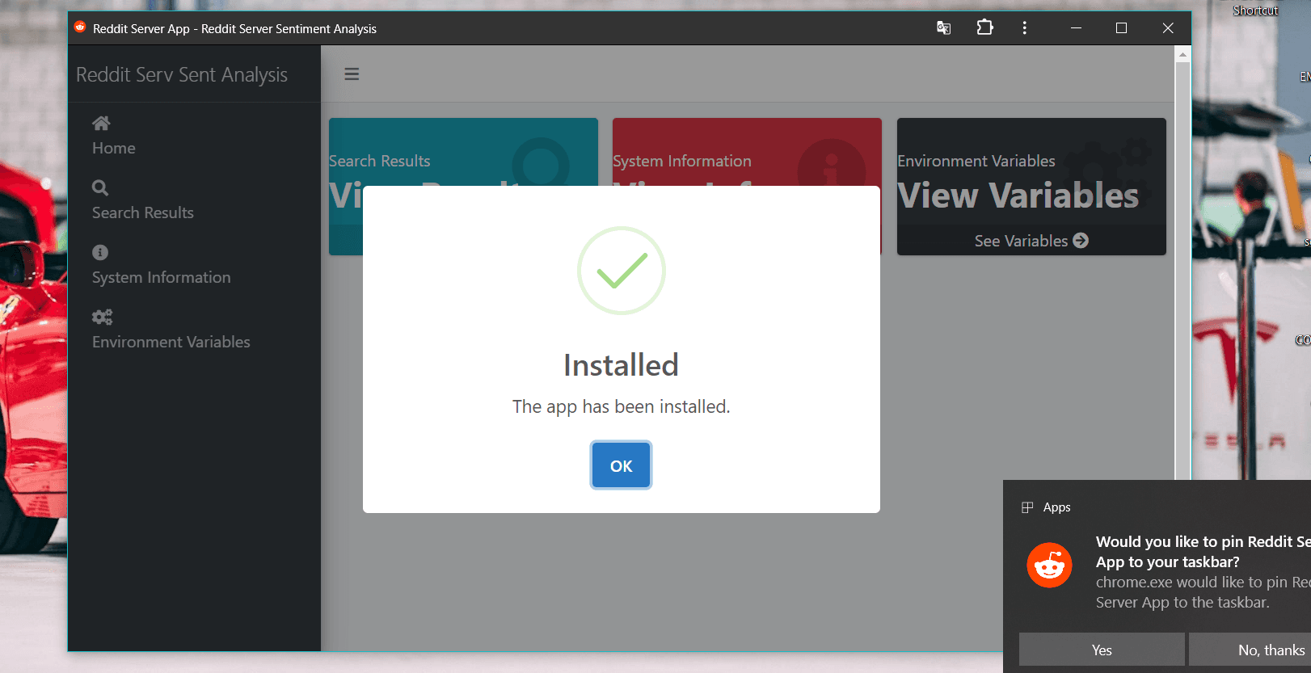Click the info circle icon in sidebar
Image resolution: width=1311 pixels, height=673 pixels.
pyautogui.click(x=100, y=252)
